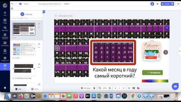Click magic wand icon for TUTO page

(x=39, y=44)
